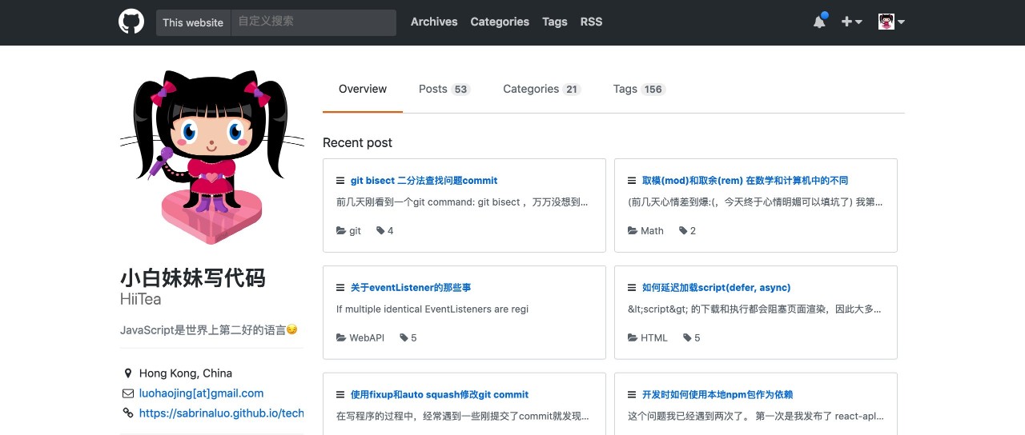1025x435 pixels.
Task: Switch to the Categories 21 tab
Action: (x=542, y=89)
